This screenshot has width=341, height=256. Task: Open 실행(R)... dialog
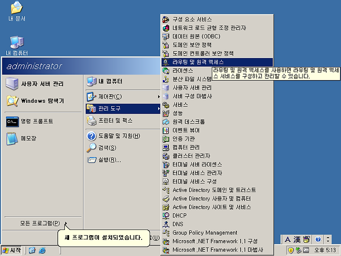coord(123,160)
